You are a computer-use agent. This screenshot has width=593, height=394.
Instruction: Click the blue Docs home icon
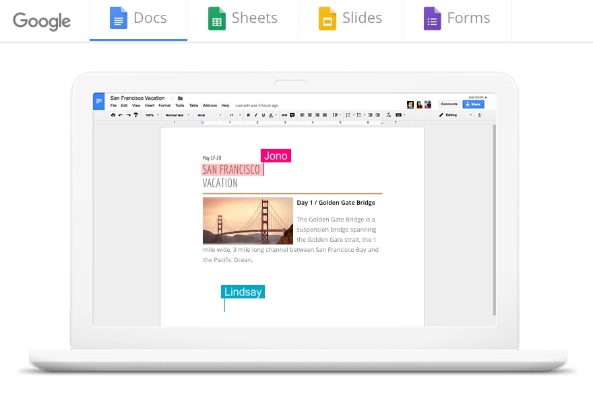[x=98, y=101]
